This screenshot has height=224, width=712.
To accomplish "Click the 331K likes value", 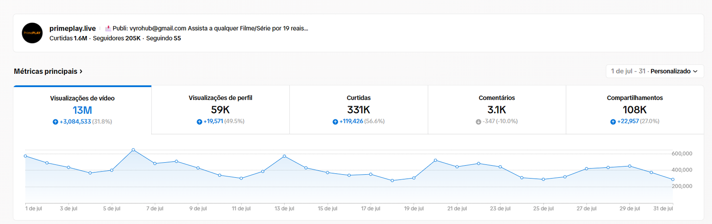I will (359, 110).
